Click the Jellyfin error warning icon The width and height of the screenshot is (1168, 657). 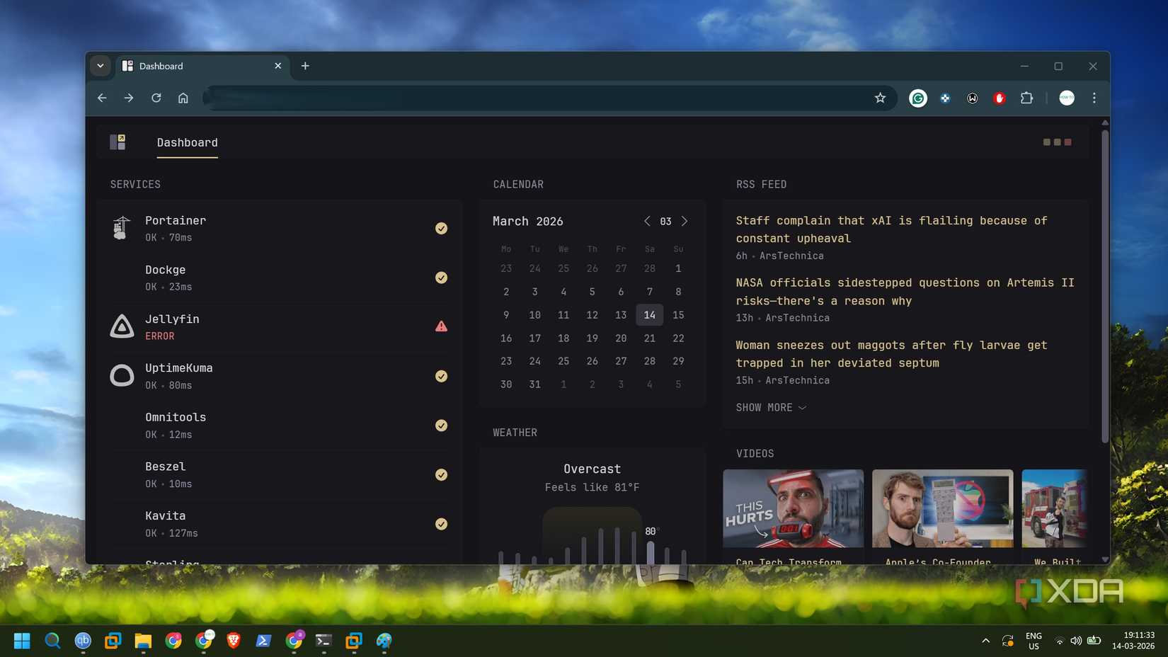[441, 326]
